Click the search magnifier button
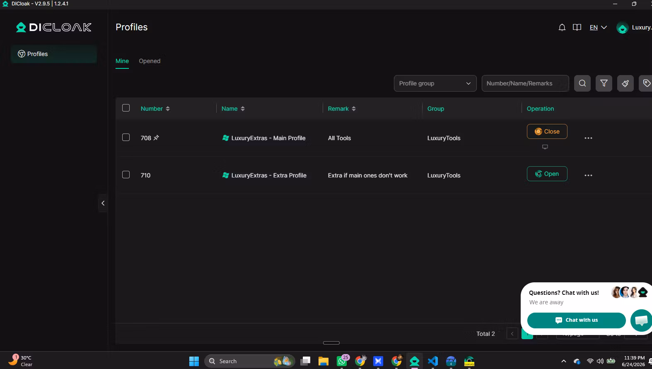The image size is (652, 369). click(x=582, y=83)
